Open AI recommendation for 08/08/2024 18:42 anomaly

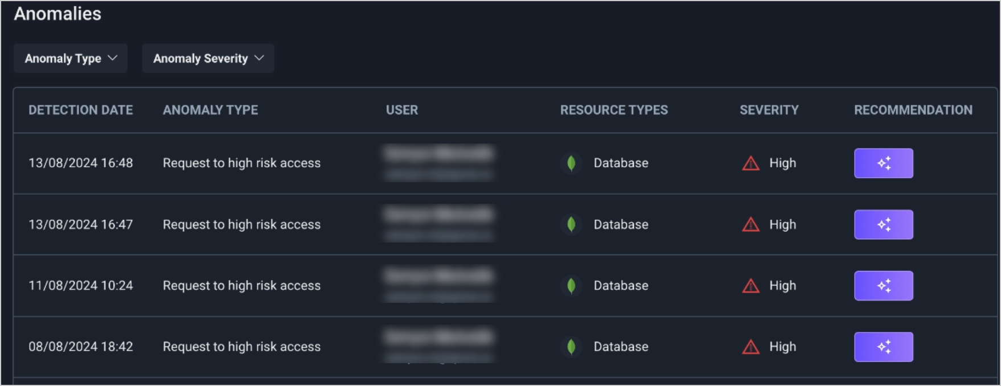point(883,347)
